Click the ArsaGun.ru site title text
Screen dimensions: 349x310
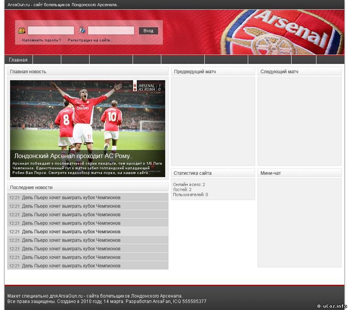[63, 5]
